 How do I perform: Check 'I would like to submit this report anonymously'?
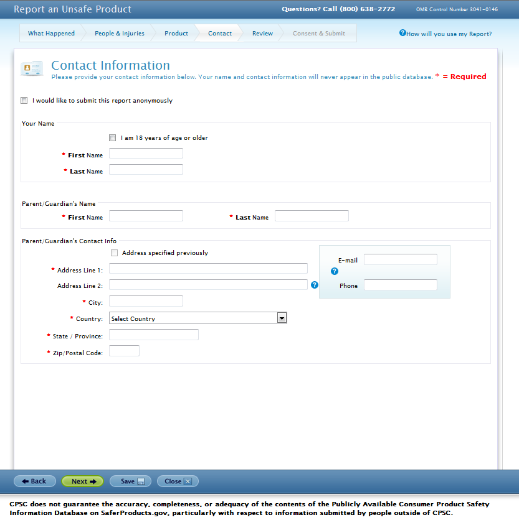tap(24, 101)
